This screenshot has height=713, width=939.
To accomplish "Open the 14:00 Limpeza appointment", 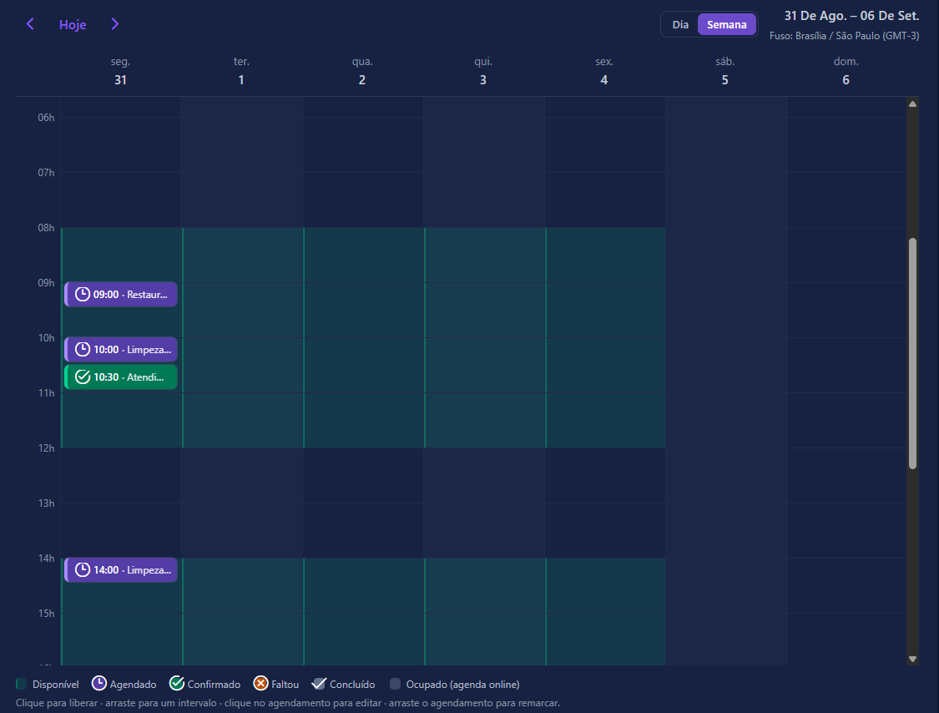I will [x=121, y=569].
